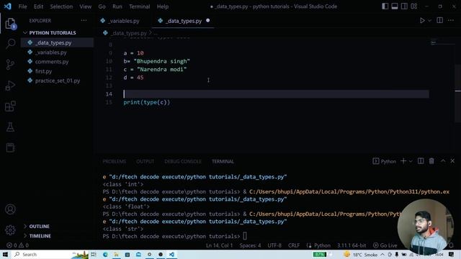This screenshot has width=461, height=259.
Task: Open the Run and Debug view
Action: pos(10,86)
